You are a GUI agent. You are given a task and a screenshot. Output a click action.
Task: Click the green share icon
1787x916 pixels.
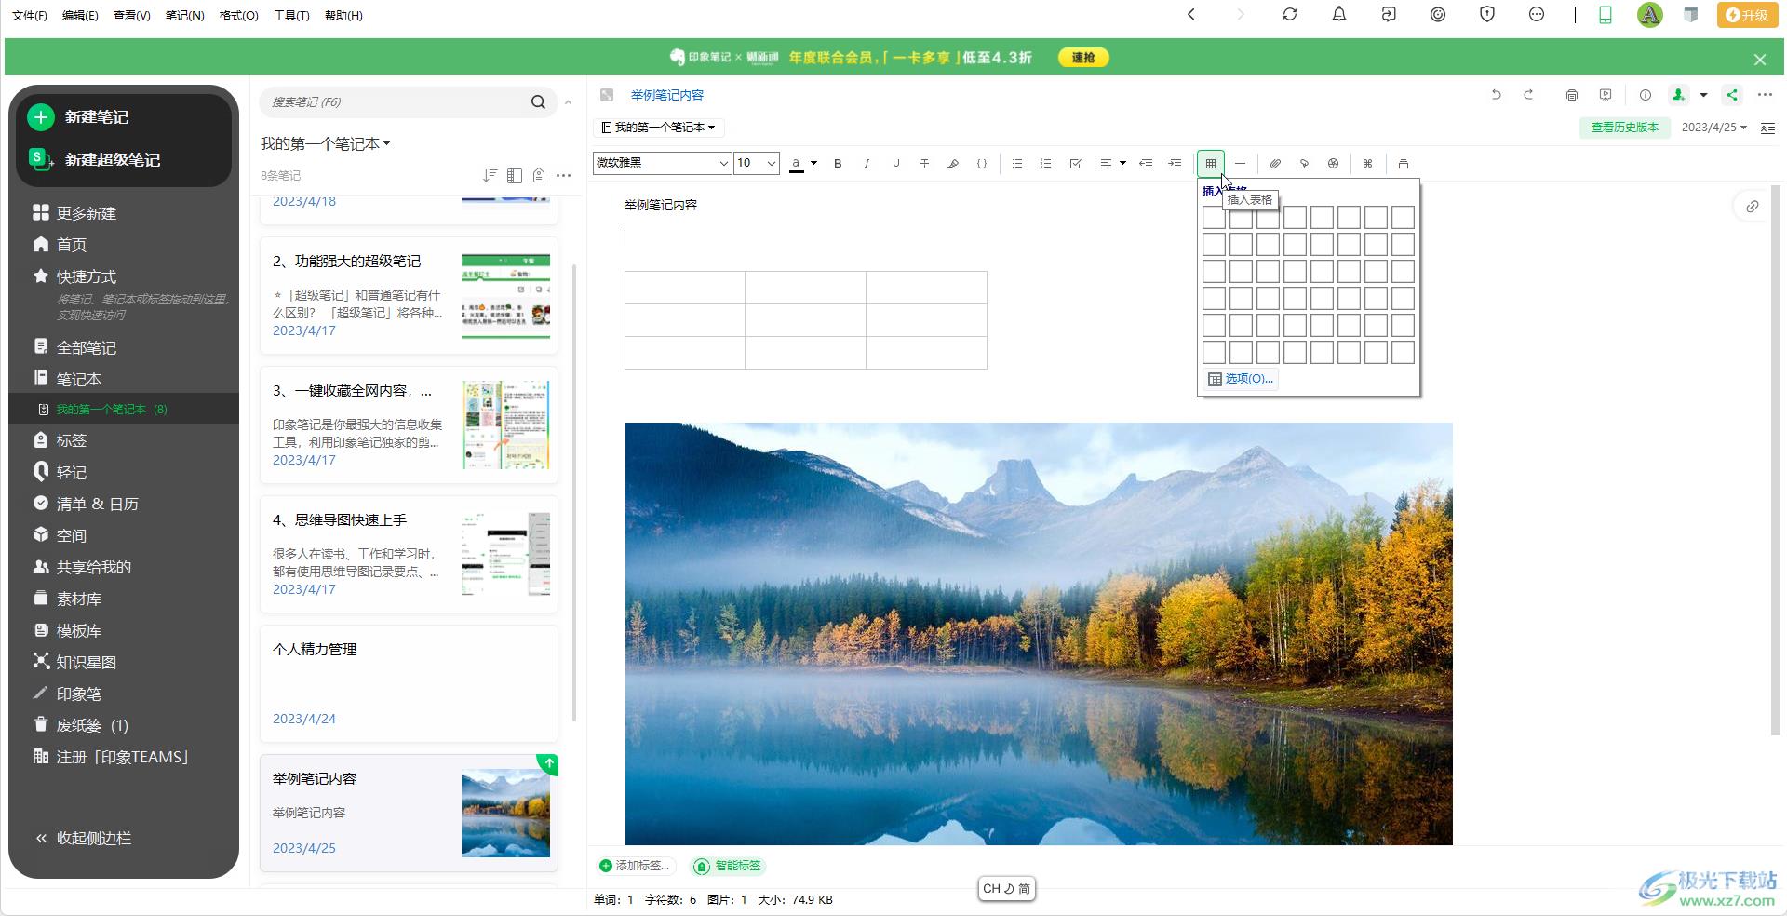tap(1731, 95)
